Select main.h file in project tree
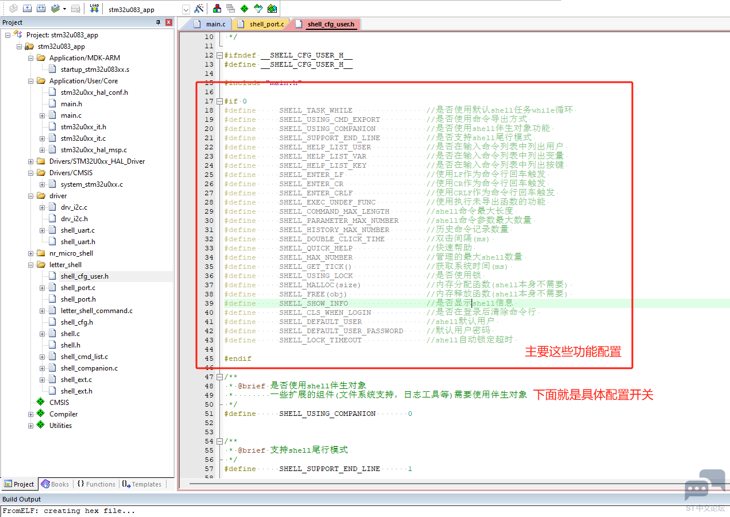Viewport: 730px width, 517px height. (x=71, y=104)
